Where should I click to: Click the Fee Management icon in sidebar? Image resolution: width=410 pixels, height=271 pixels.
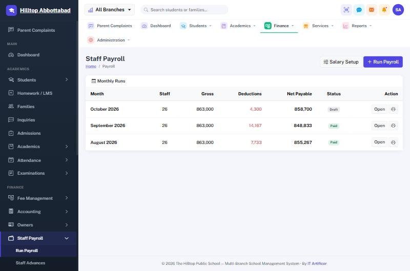(11, 198)
